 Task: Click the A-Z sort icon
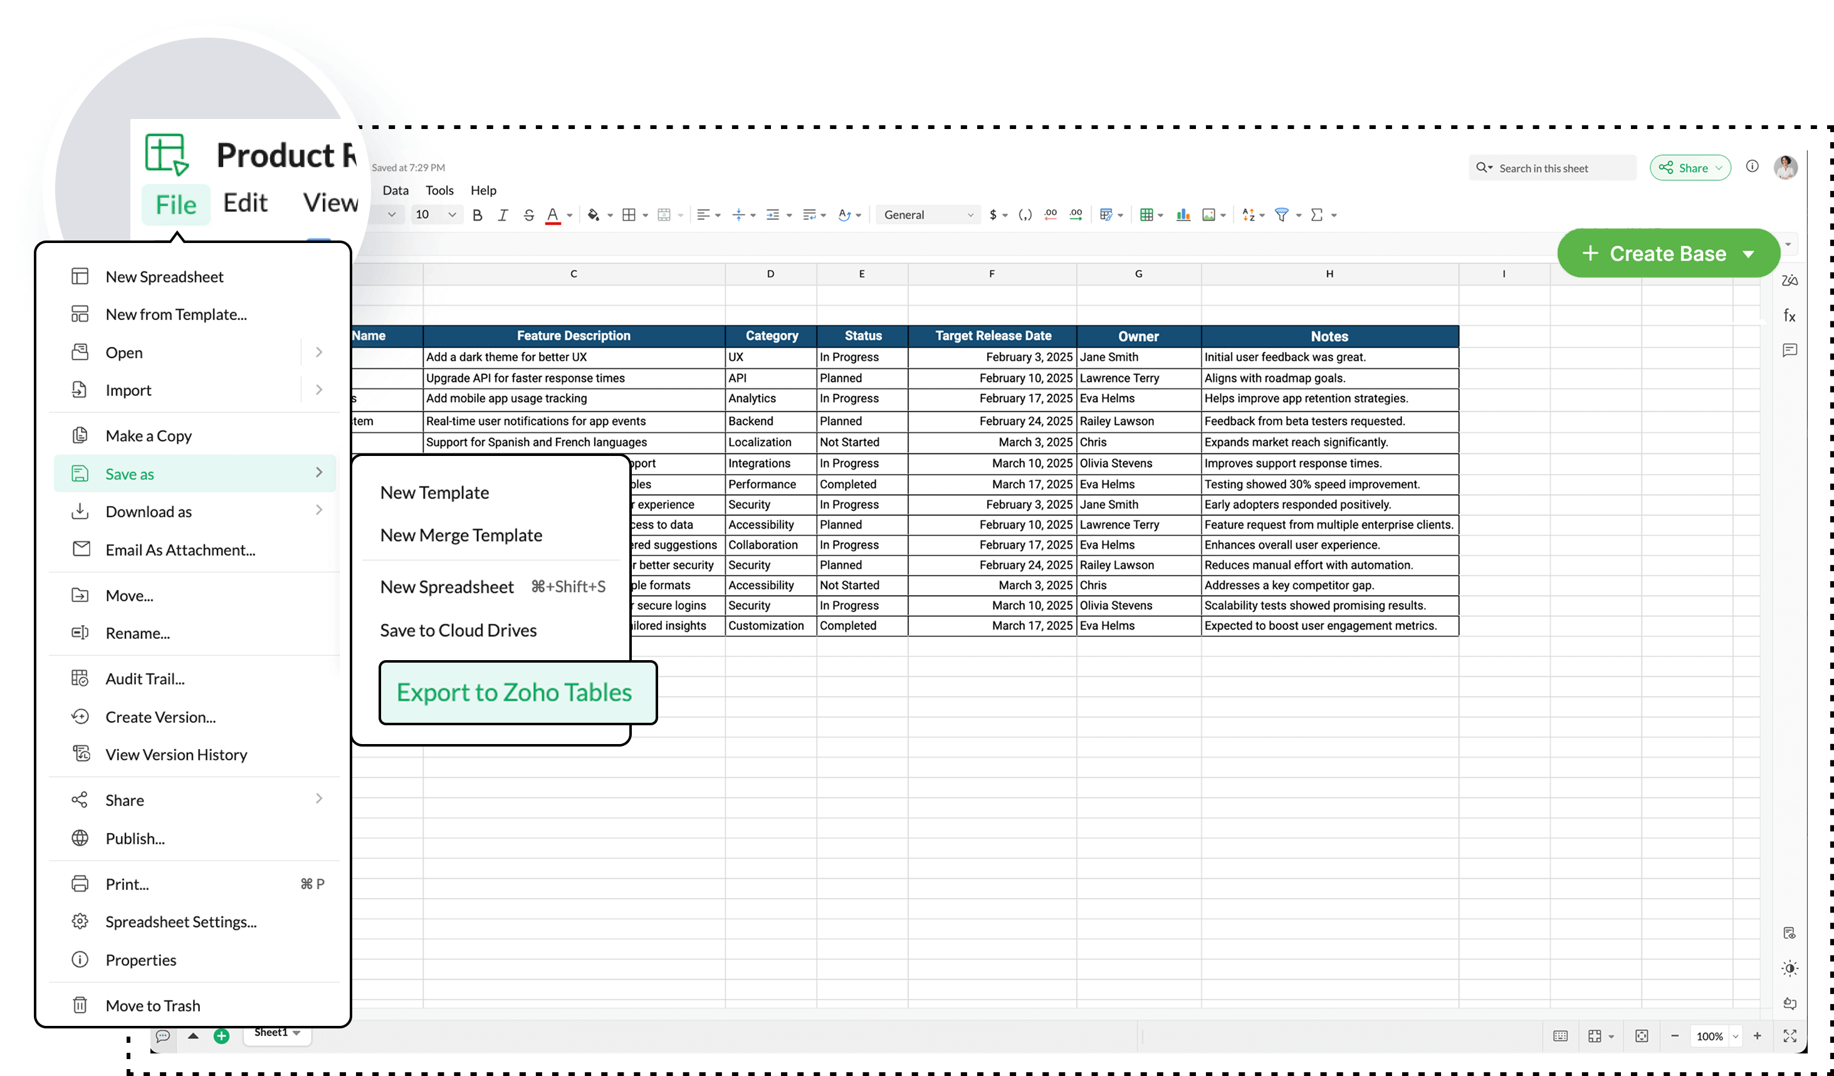coord(1249,215)
